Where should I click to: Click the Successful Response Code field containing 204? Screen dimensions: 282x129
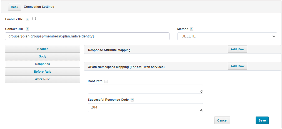pyautogui.click(x=145, y=108)
